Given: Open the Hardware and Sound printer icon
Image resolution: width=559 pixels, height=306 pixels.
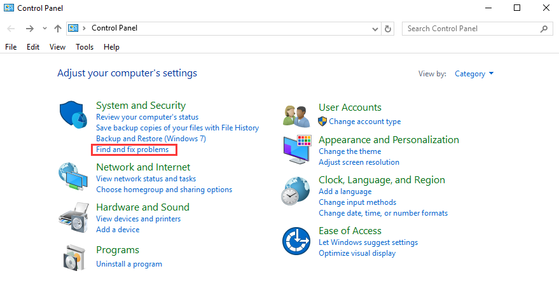Looking at the screenshot, I should point(74,218).
